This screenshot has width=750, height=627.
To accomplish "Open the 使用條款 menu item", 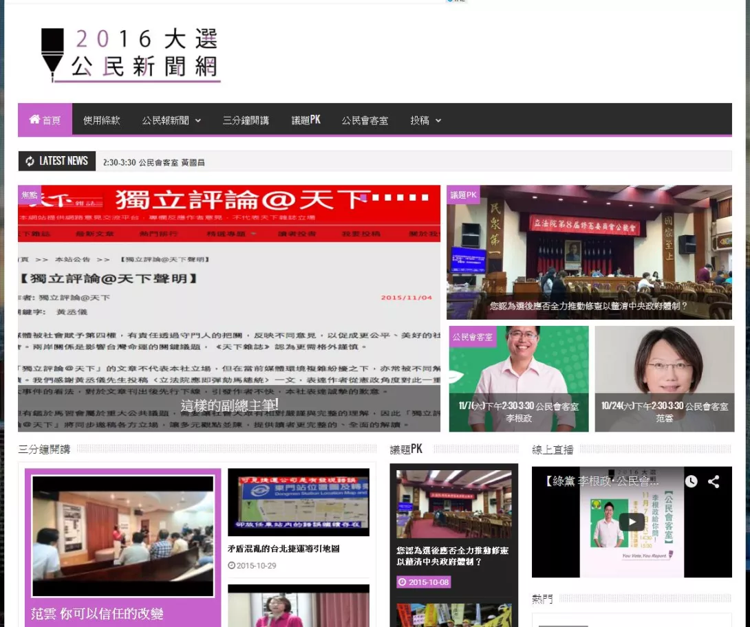I will (x=101, y=120).
